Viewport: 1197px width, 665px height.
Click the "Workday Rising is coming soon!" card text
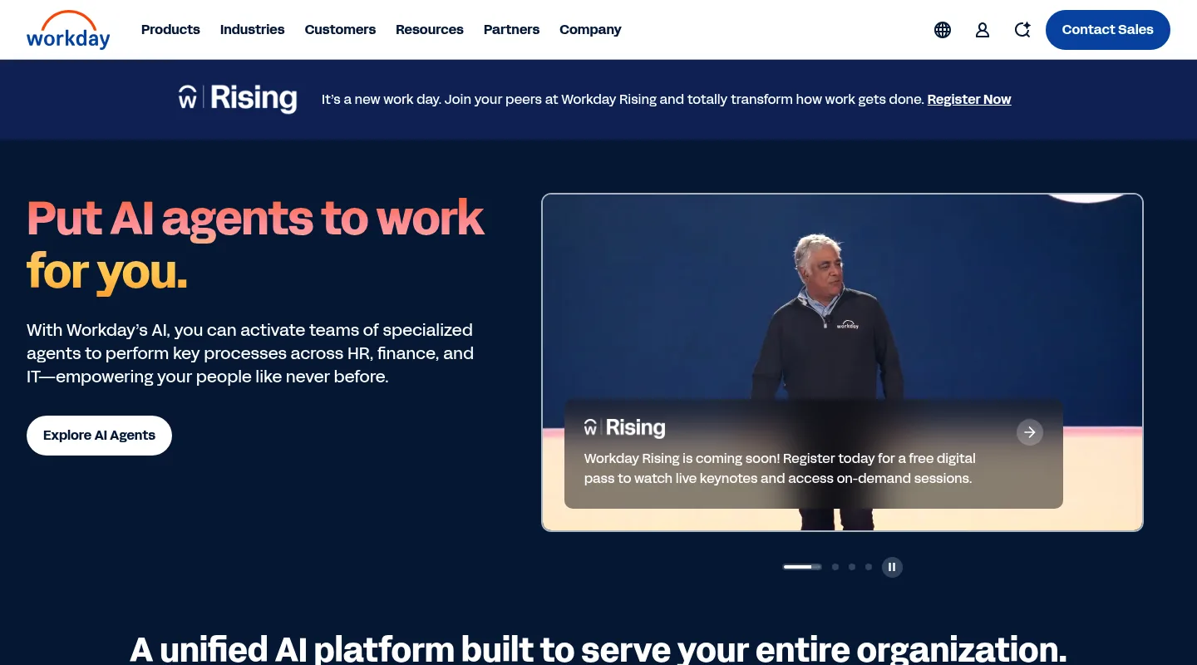tap(780, 469)
